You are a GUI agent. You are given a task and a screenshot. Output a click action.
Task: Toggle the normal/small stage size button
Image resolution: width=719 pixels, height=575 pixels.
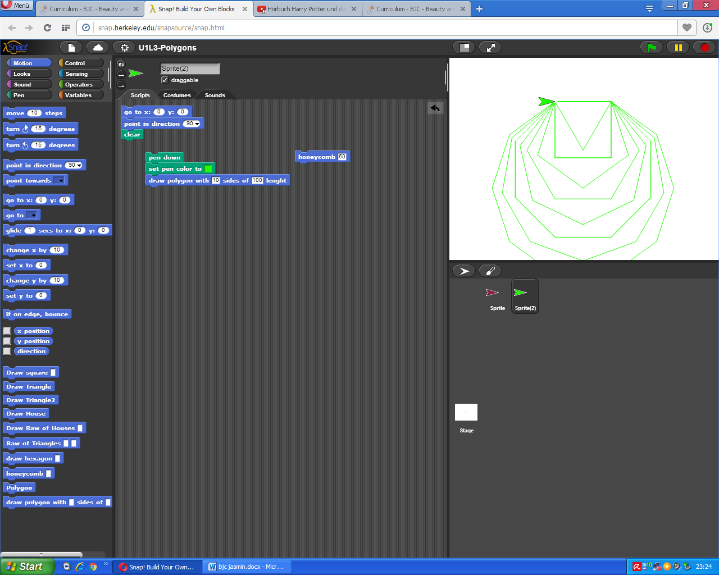coord(464,48)
